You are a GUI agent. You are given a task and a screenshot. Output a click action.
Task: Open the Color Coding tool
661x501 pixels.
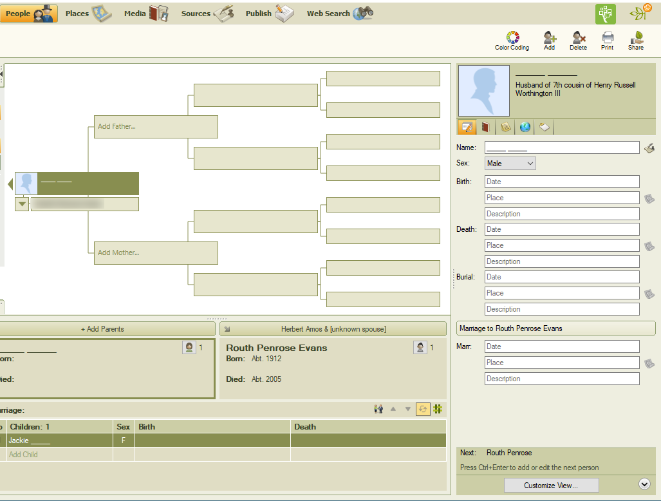pyautogui.click(x=512, y=40)
